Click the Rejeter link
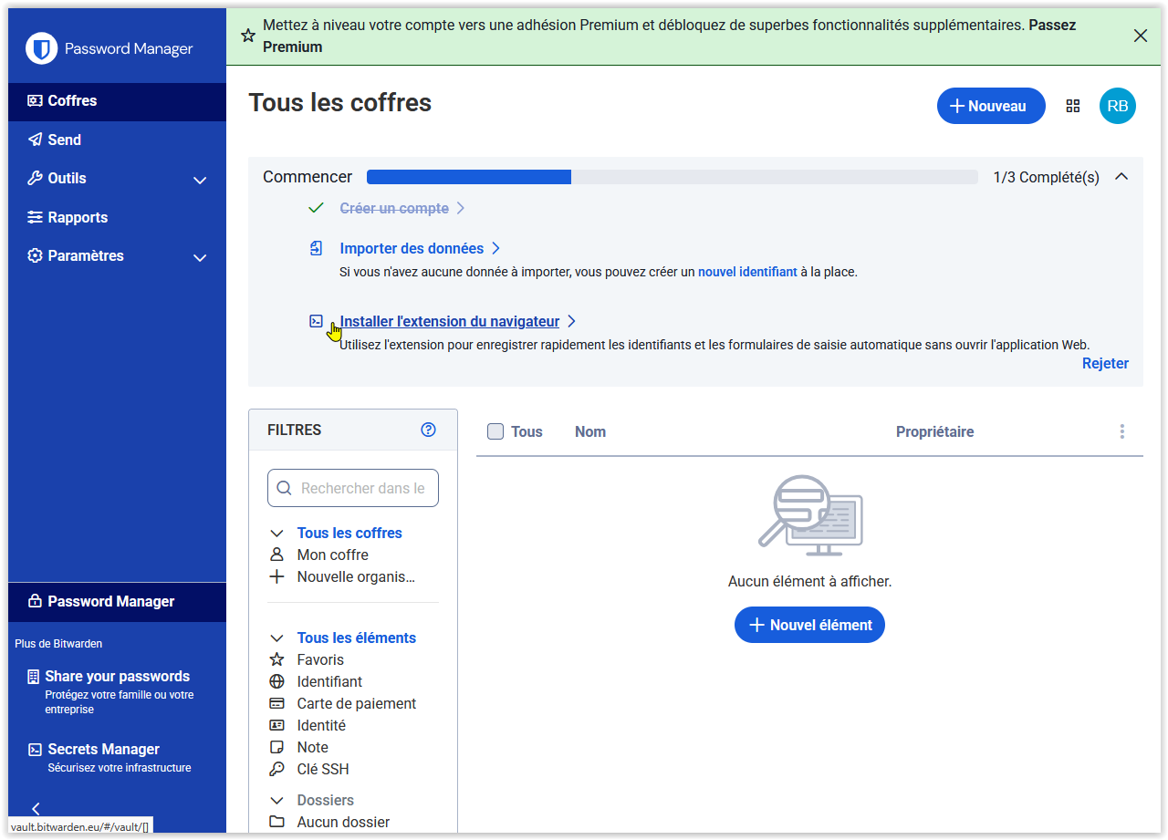Viewport: 1168px width, 840px height. [1105, 363]
